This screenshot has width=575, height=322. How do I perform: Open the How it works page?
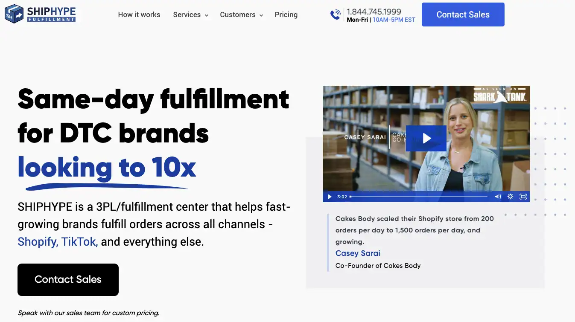coord(139,15)
